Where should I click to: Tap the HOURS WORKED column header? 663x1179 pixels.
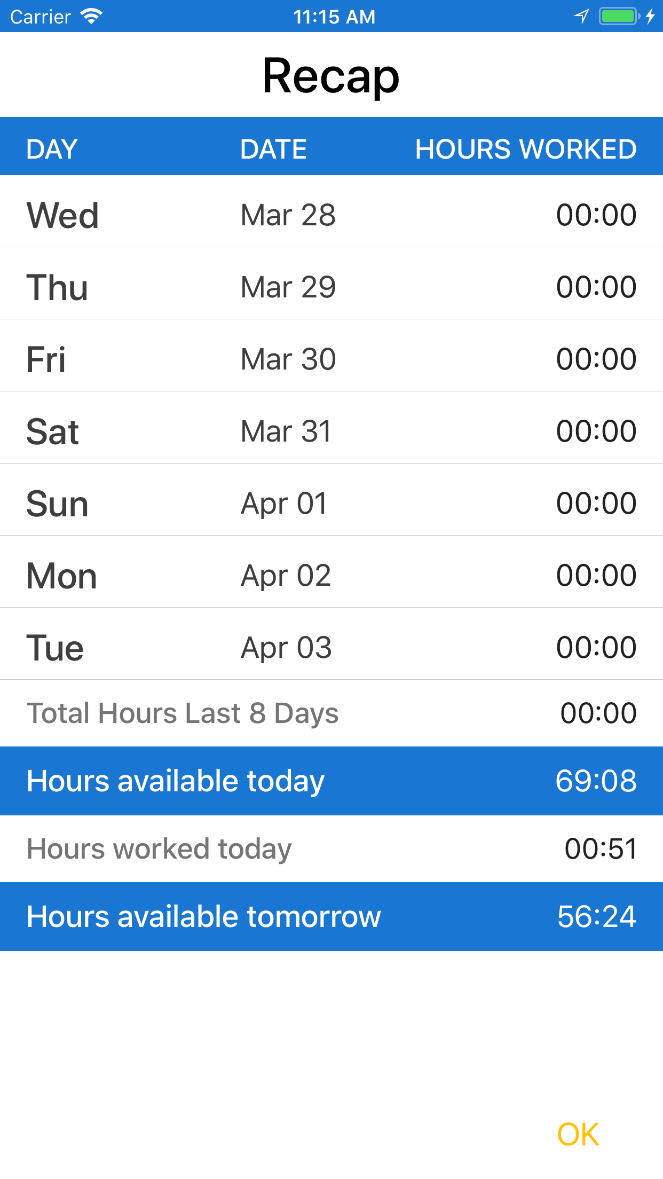pos(526,149)
